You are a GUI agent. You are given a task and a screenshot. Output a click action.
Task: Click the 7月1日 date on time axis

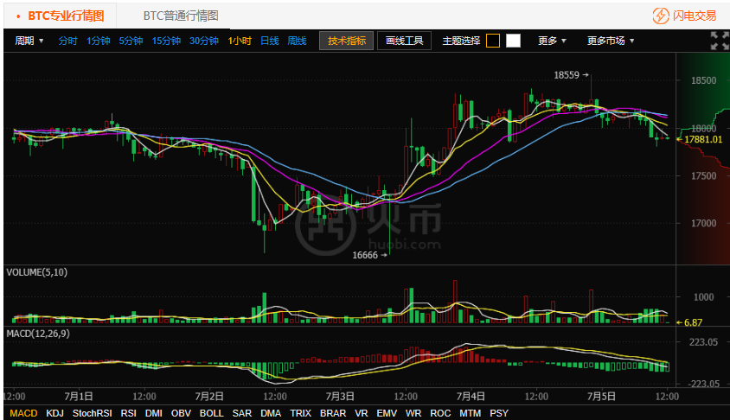pyautogui.click(x=79, y=397)
